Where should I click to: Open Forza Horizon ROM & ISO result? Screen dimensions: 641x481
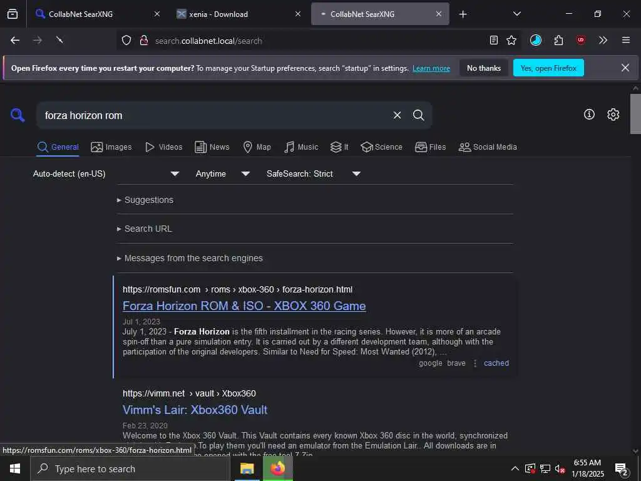click(x=244, y=306)
